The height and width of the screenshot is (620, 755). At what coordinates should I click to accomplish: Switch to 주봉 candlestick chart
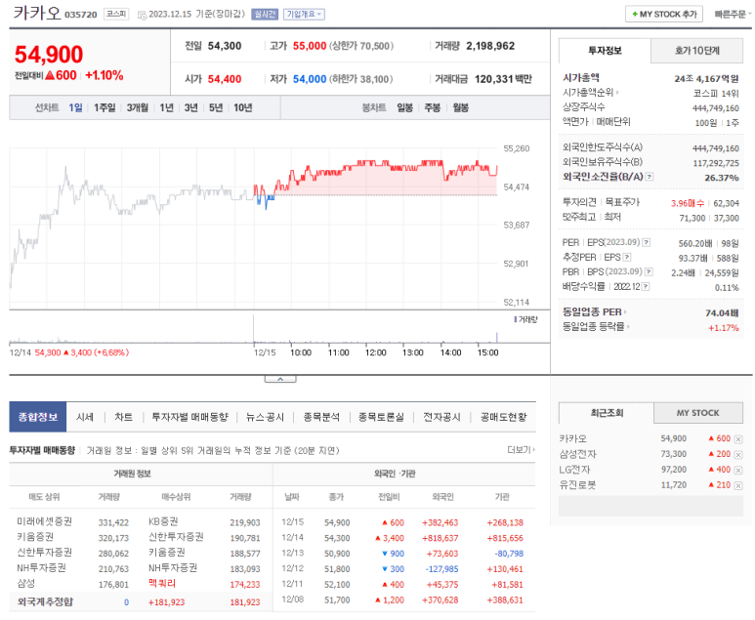(433, 107)
